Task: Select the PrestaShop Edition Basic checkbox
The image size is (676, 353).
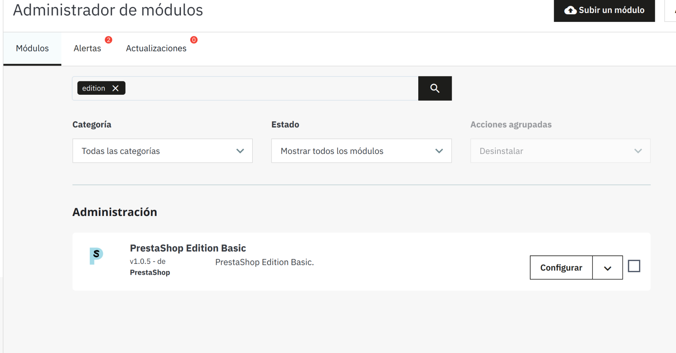Action: click(x=634, y=266)
